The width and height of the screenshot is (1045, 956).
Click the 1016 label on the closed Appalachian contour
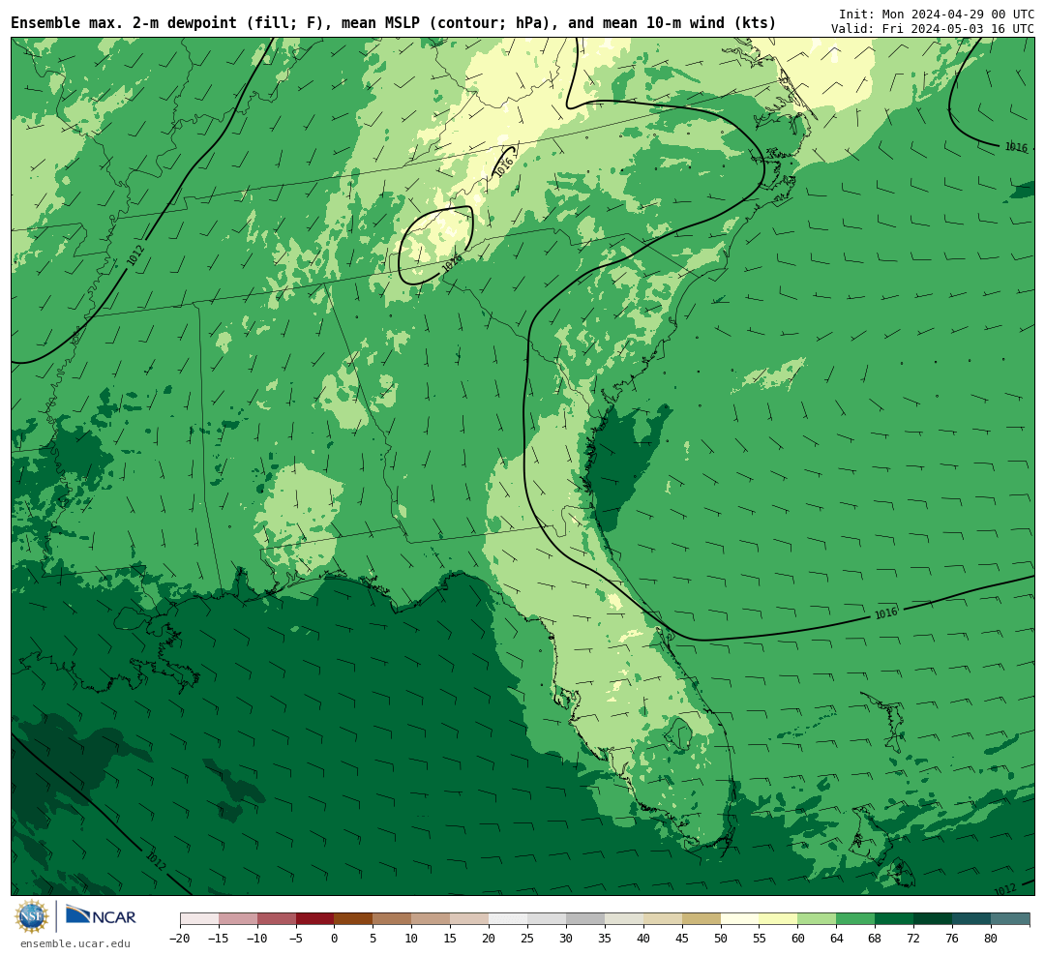(x=452, y=264)
